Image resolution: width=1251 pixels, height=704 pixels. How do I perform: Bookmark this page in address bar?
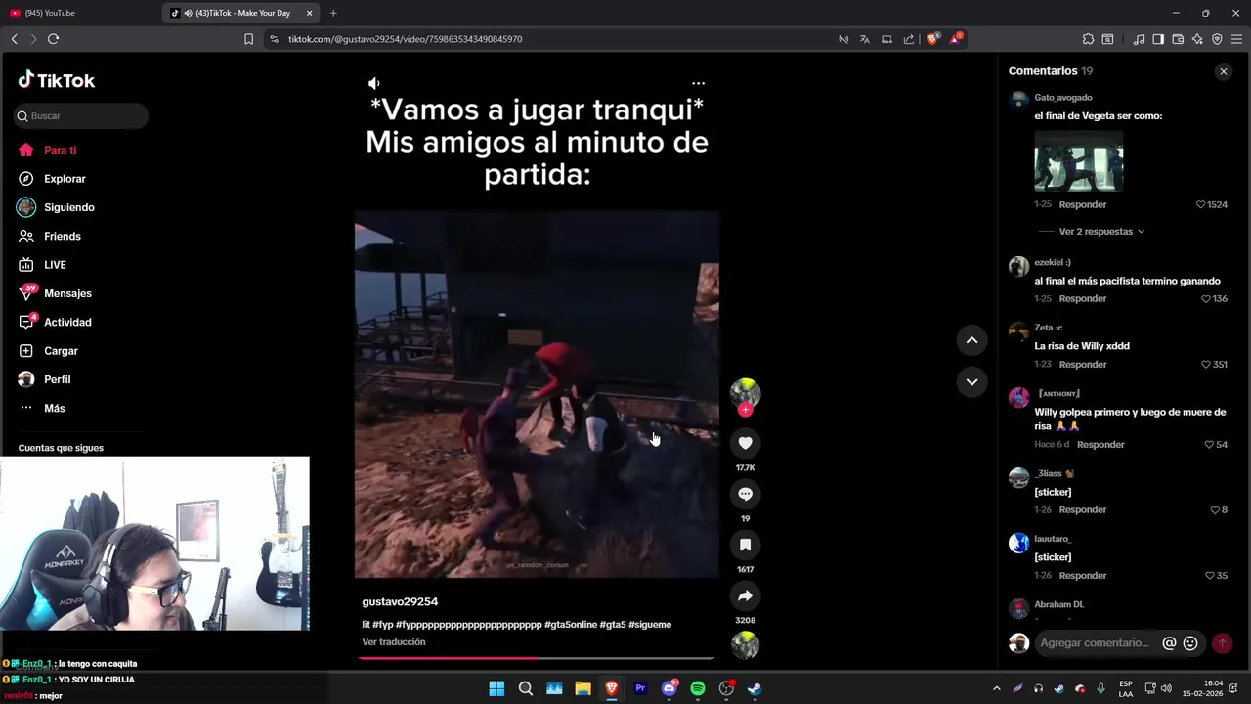click(x=248, y=39)
